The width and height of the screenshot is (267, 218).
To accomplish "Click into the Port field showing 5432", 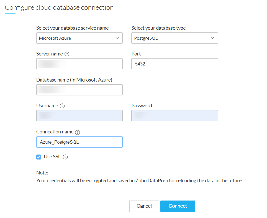I will [174, 64].
